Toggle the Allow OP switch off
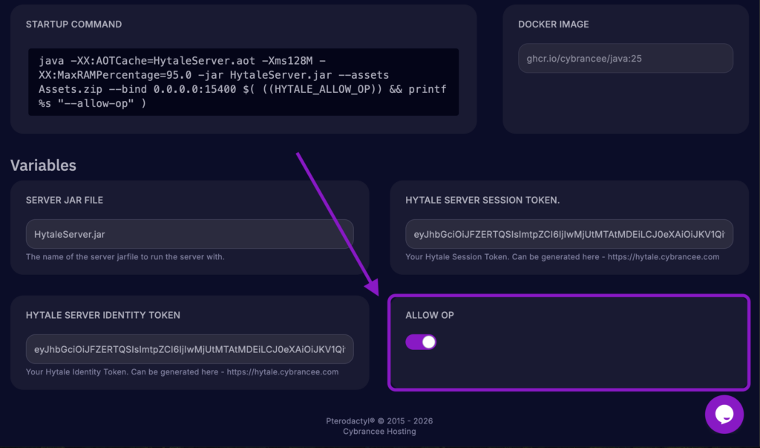The height and width of the screenshot is (448, 760). [421, 342]
